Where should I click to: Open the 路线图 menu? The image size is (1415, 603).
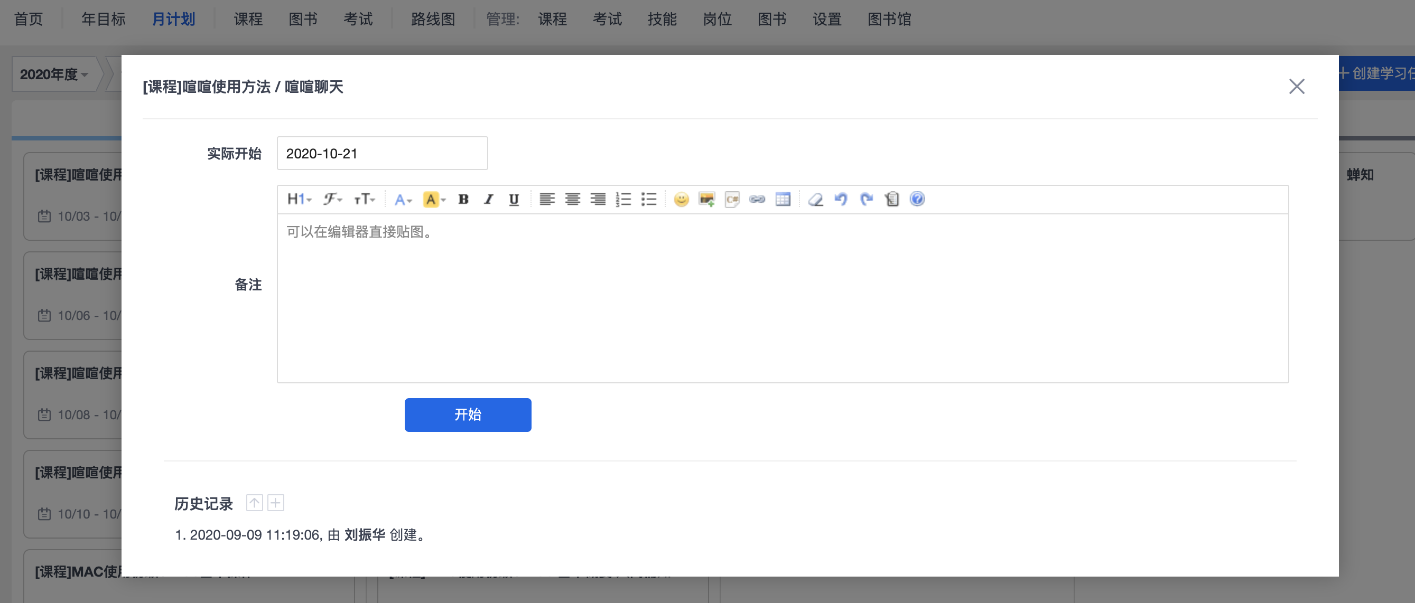(x=433, y=19)
